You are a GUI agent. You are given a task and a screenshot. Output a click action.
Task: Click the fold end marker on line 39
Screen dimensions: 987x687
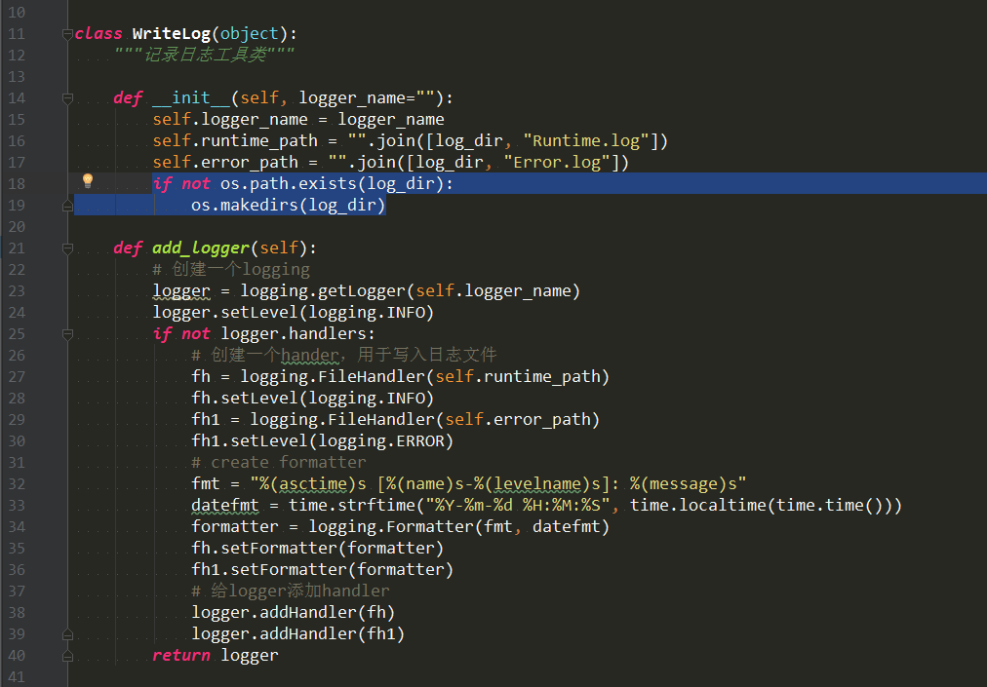[x=67, y=634]
